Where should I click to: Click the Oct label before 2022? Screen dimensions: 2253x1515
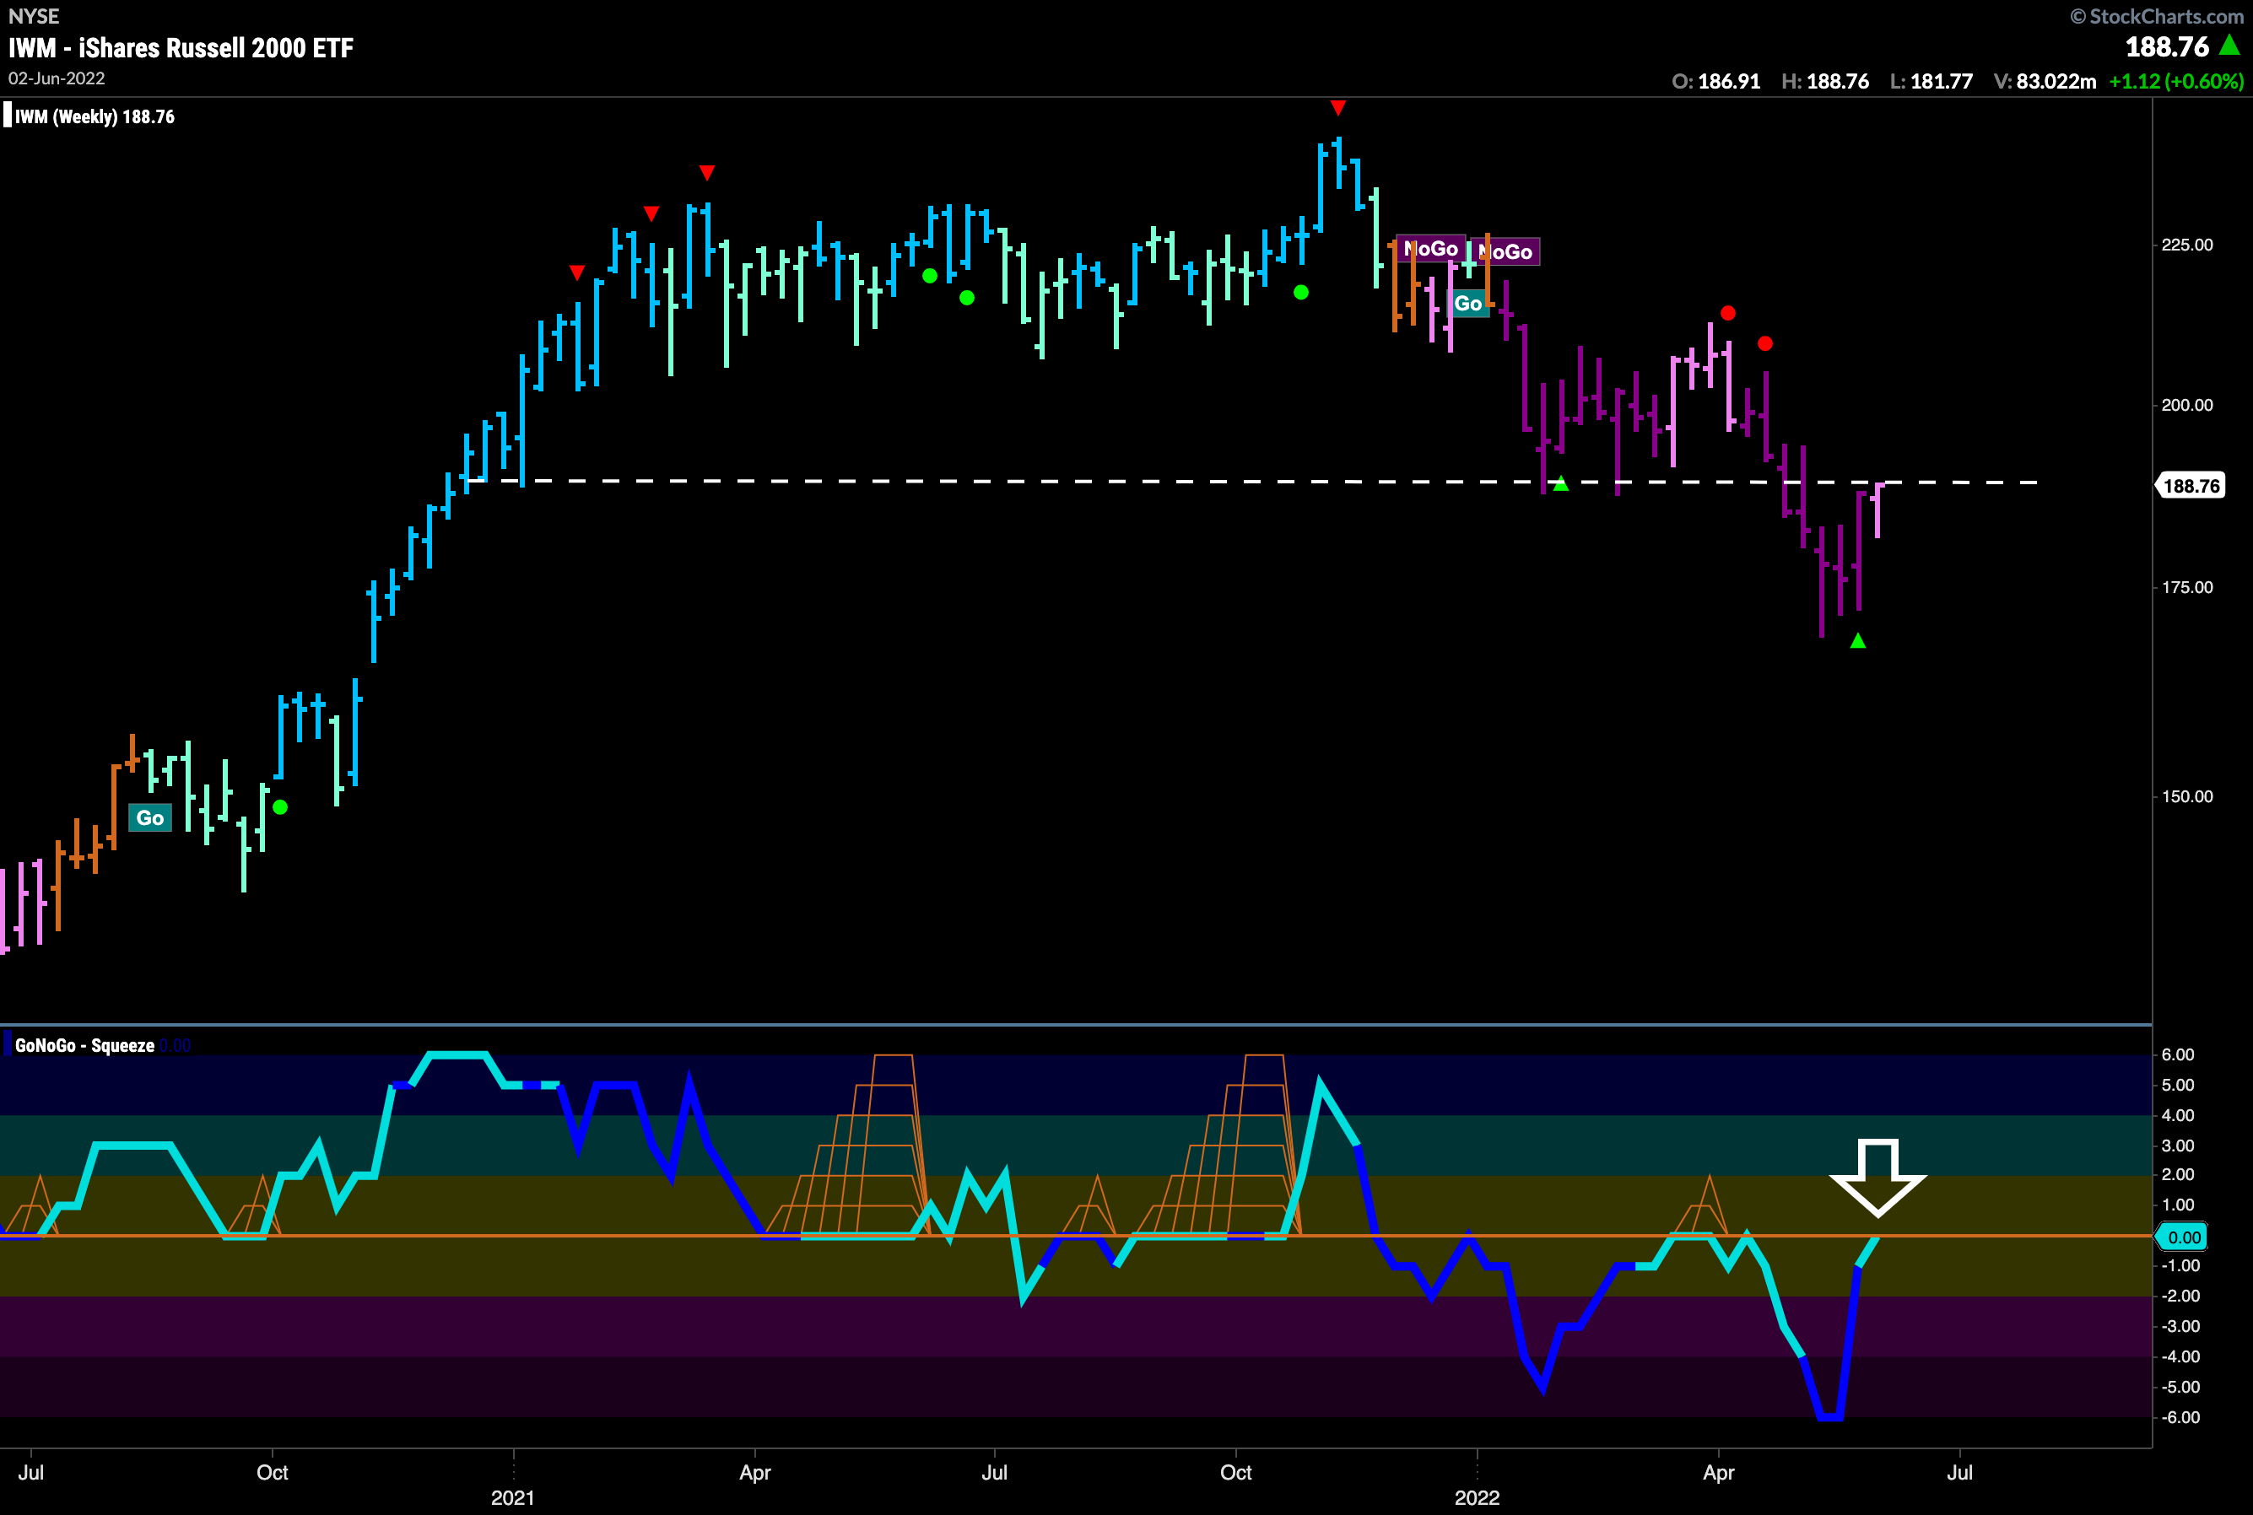(1236, 1473)
